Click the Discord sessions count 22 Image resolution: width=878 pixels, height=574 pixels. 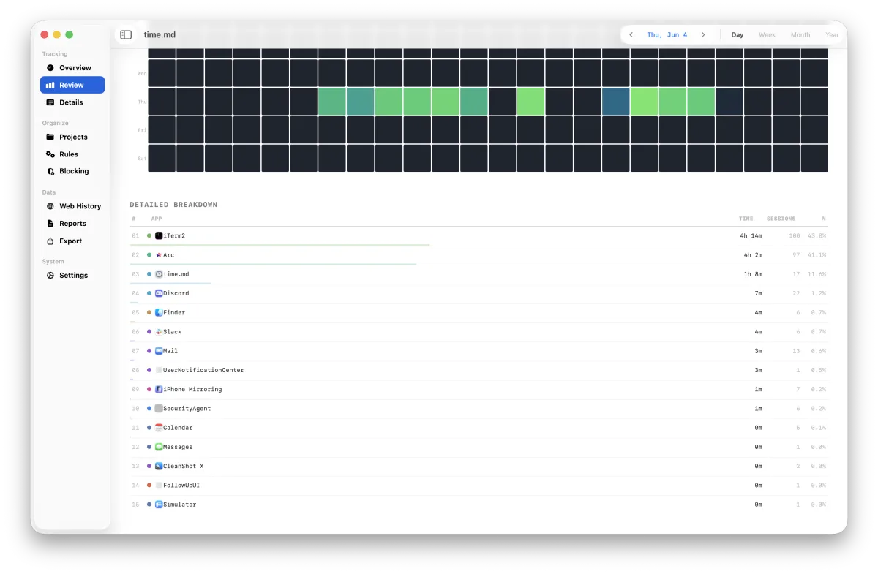796,293
